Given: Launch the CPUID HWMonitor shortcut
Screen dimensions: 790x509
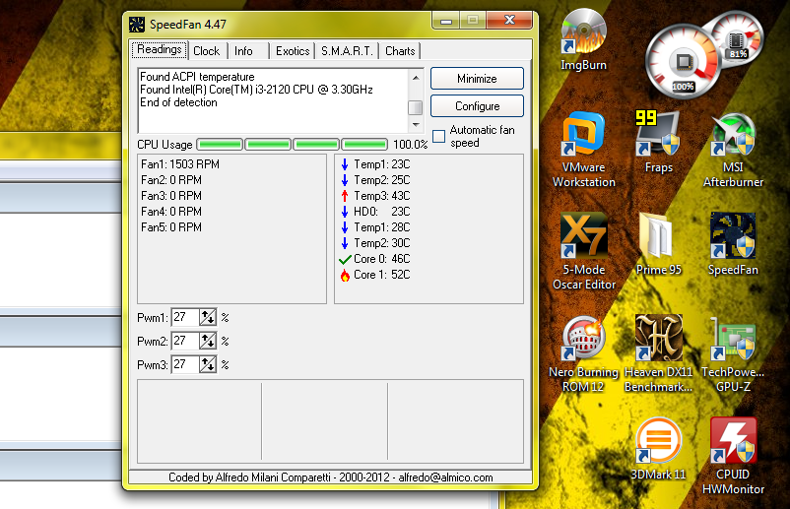Looking at the screenshot, I should tap(733, 456).
